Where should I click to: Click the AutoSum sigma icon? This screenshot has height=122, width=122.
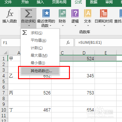[28, 13]
